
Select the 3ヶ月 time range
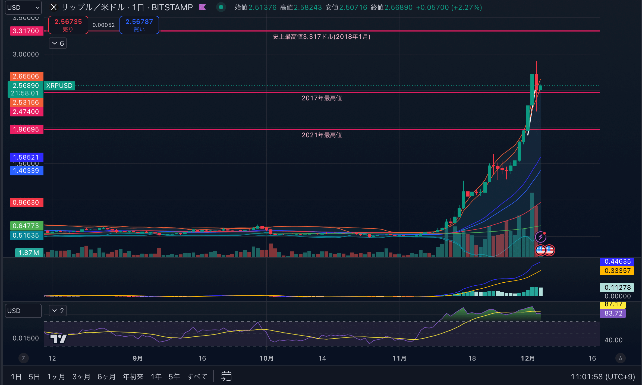(x=81, y=377)
